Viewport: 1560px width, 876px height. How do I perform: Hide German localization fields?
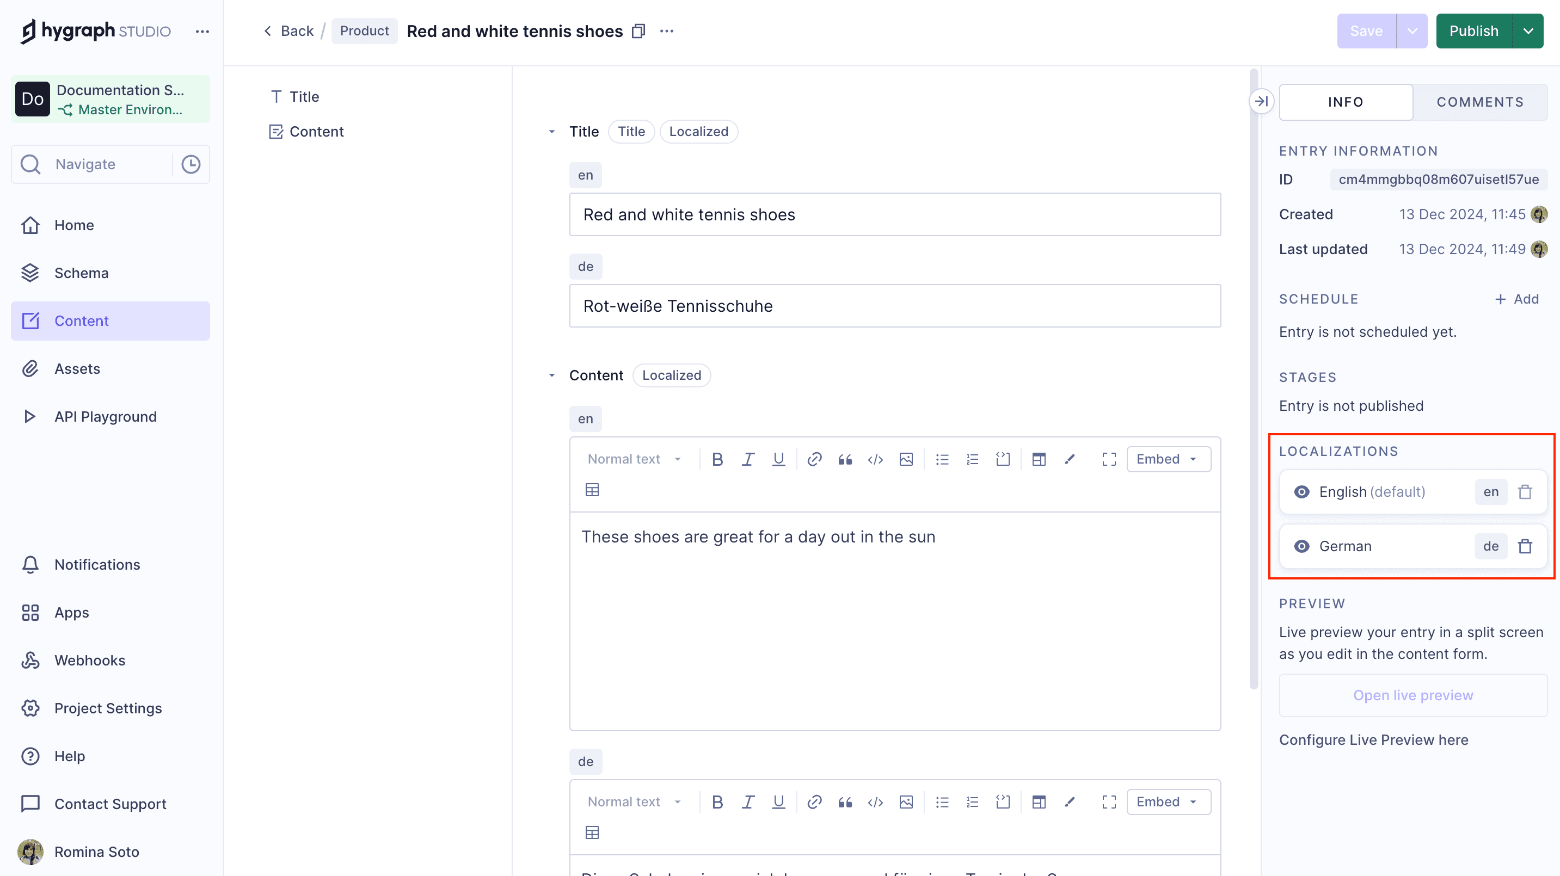tap(1301, 546)
